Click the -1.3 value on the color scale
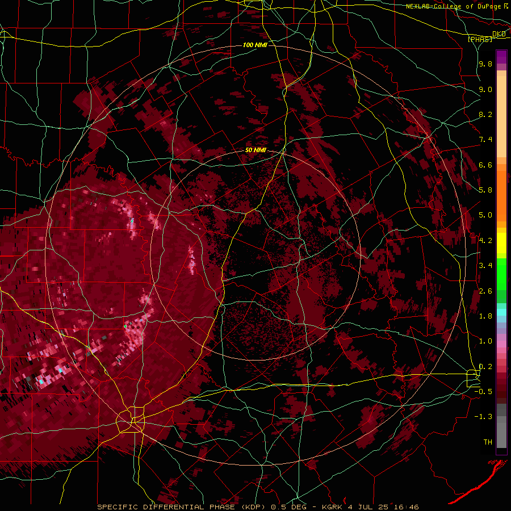The width and height of the screenshot is (511, 511). [483, 417]
